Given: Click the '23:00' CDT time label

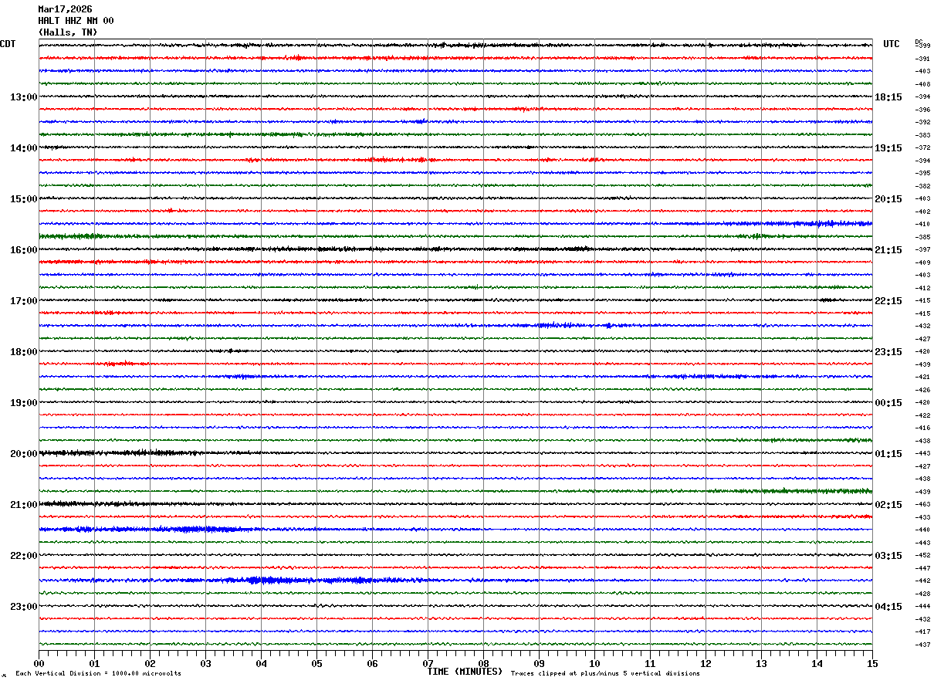Looking at the screenshot, I should click(x=24, y=607).
